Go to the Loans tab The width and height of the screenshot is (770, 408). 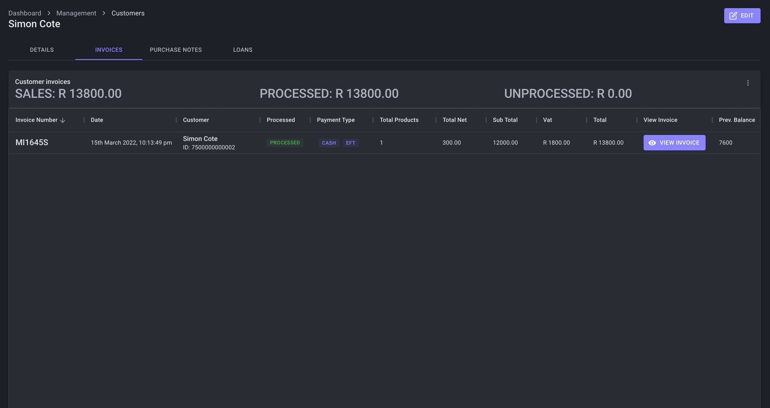pos(243,50)
